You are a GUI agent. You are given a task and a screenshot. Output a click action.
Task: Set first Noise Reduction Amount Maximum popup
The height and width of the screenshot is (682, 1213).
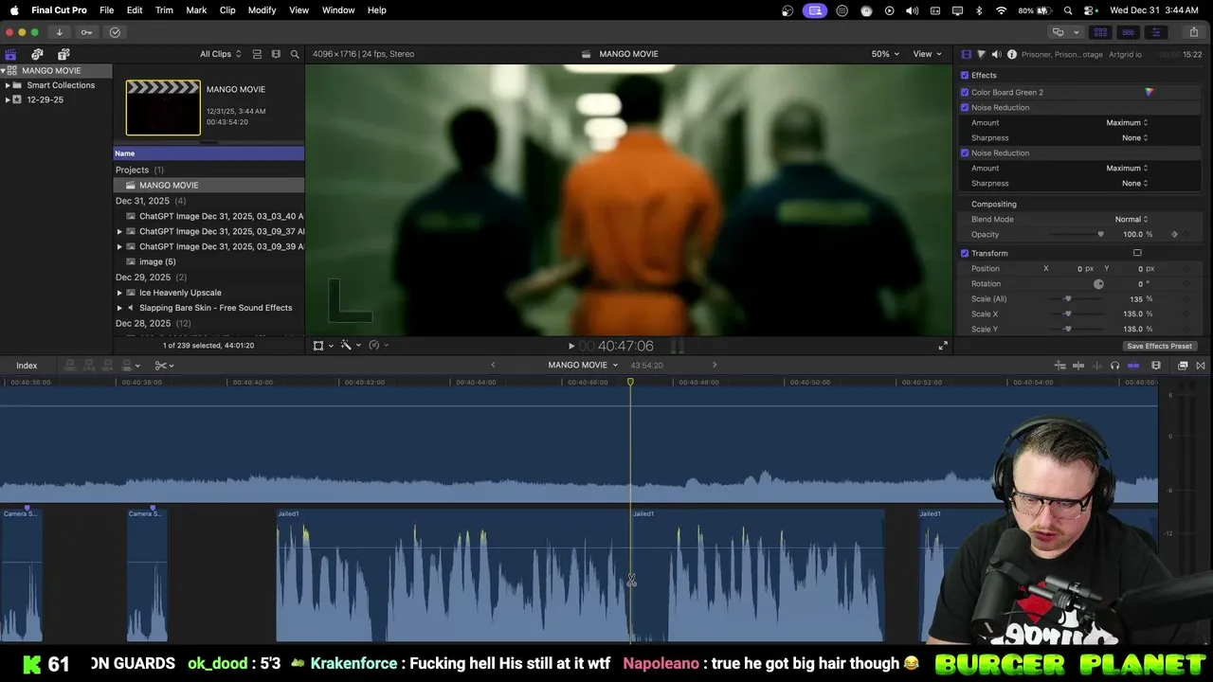[1127, 122]
